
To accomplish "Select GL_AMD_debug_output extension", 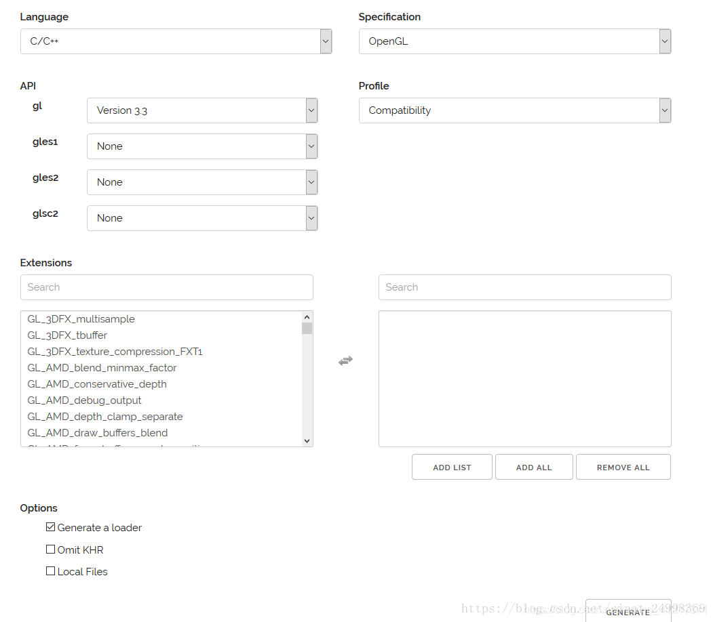I will [161, 401].
